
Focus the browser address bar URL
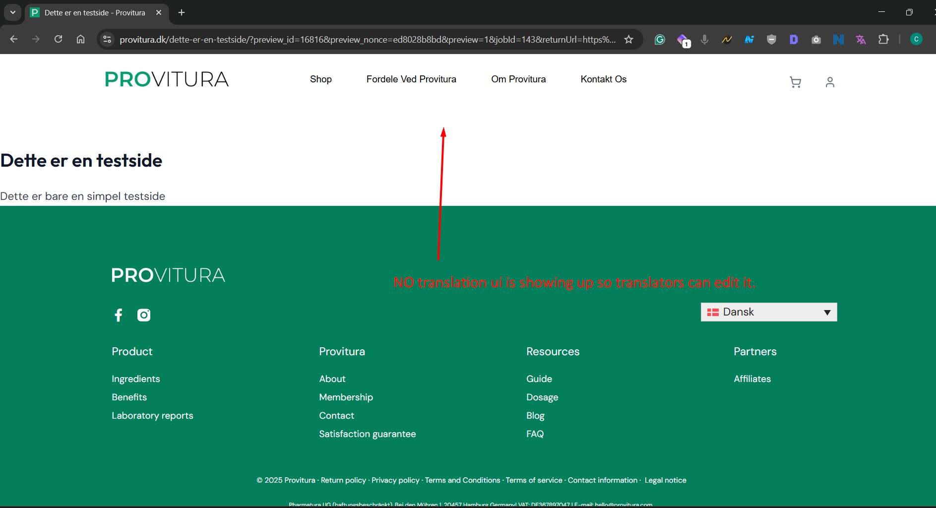pos(368,40)
